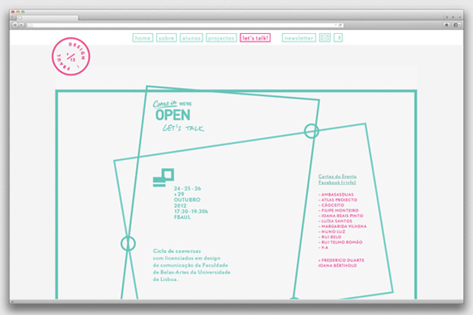Follow the Facebook (+info) link
Screen dimensions: 473x315
tap(337, 182)
